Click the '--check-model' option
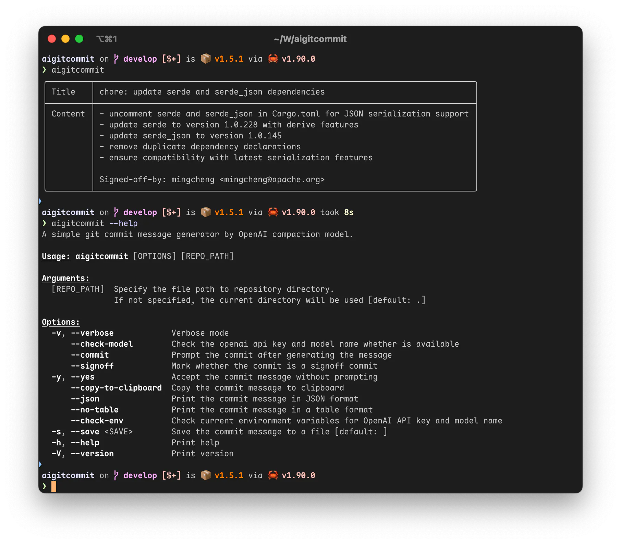This screenshot has height=544, width=621. [x=102, y=344]
